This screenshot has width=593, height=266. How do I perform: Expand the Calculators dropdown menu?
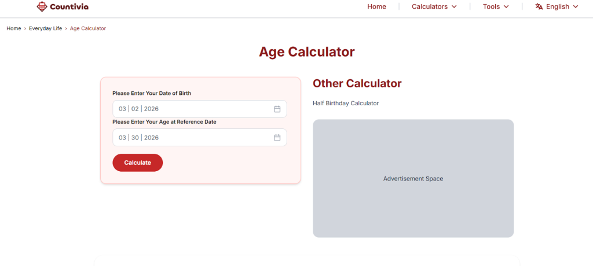[434, 7]
